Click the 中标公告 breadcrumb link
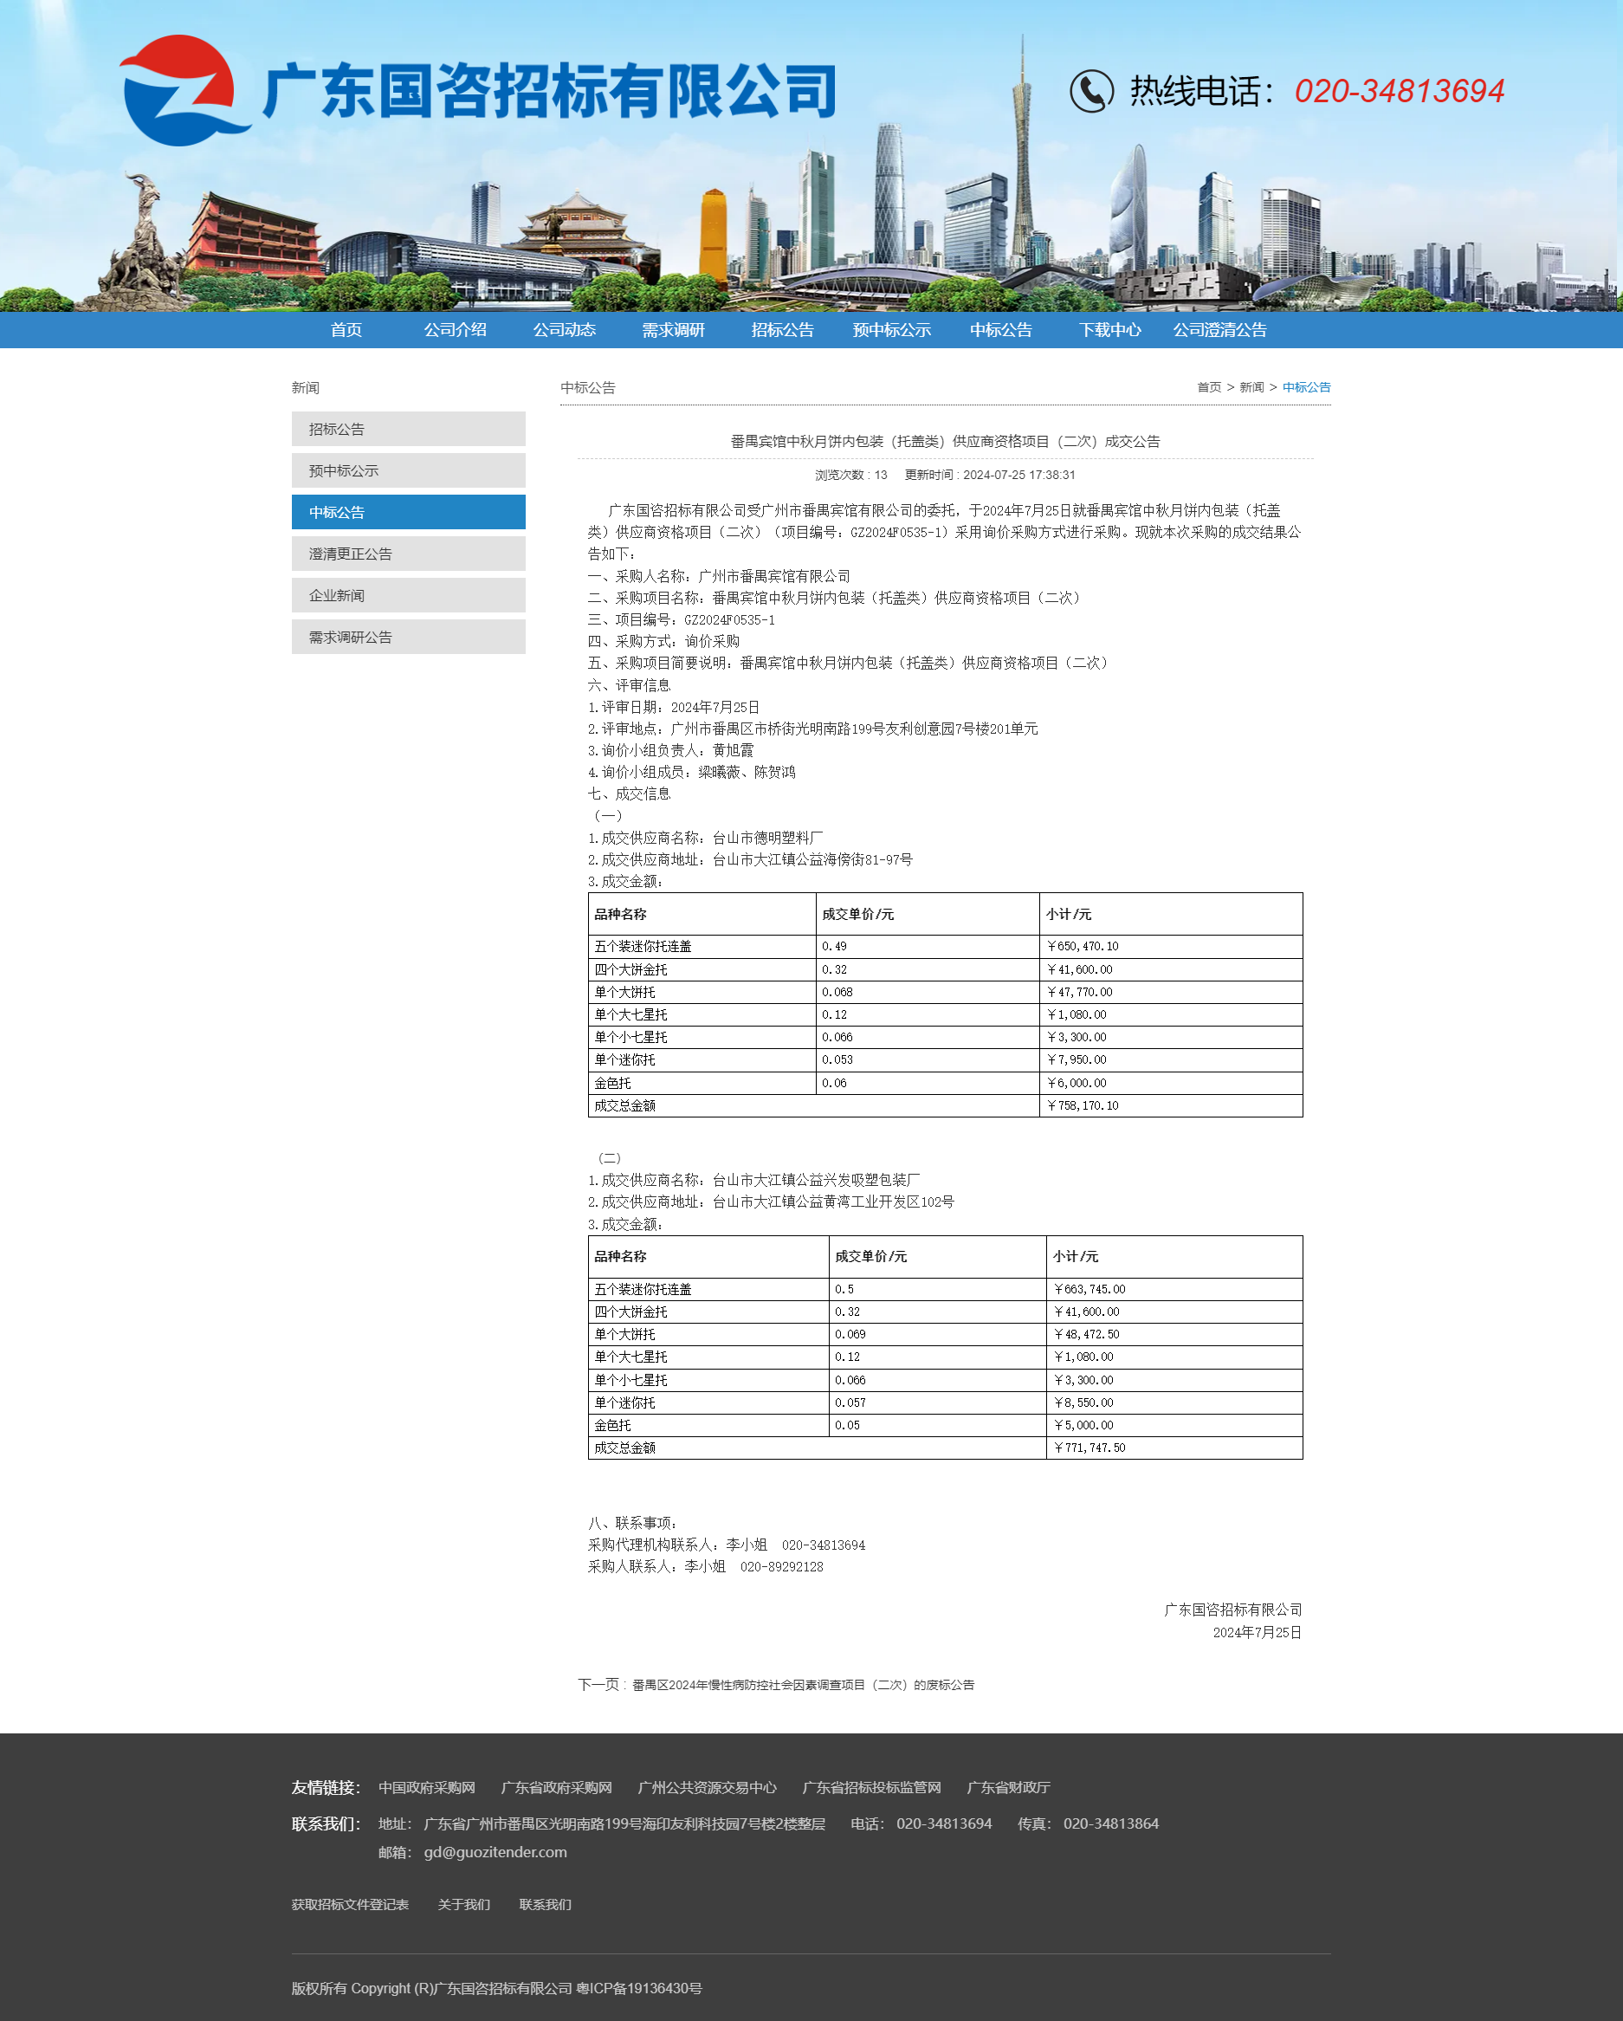The width and height of the screenshot is (1623, 2021). [x=1306, y=387]
